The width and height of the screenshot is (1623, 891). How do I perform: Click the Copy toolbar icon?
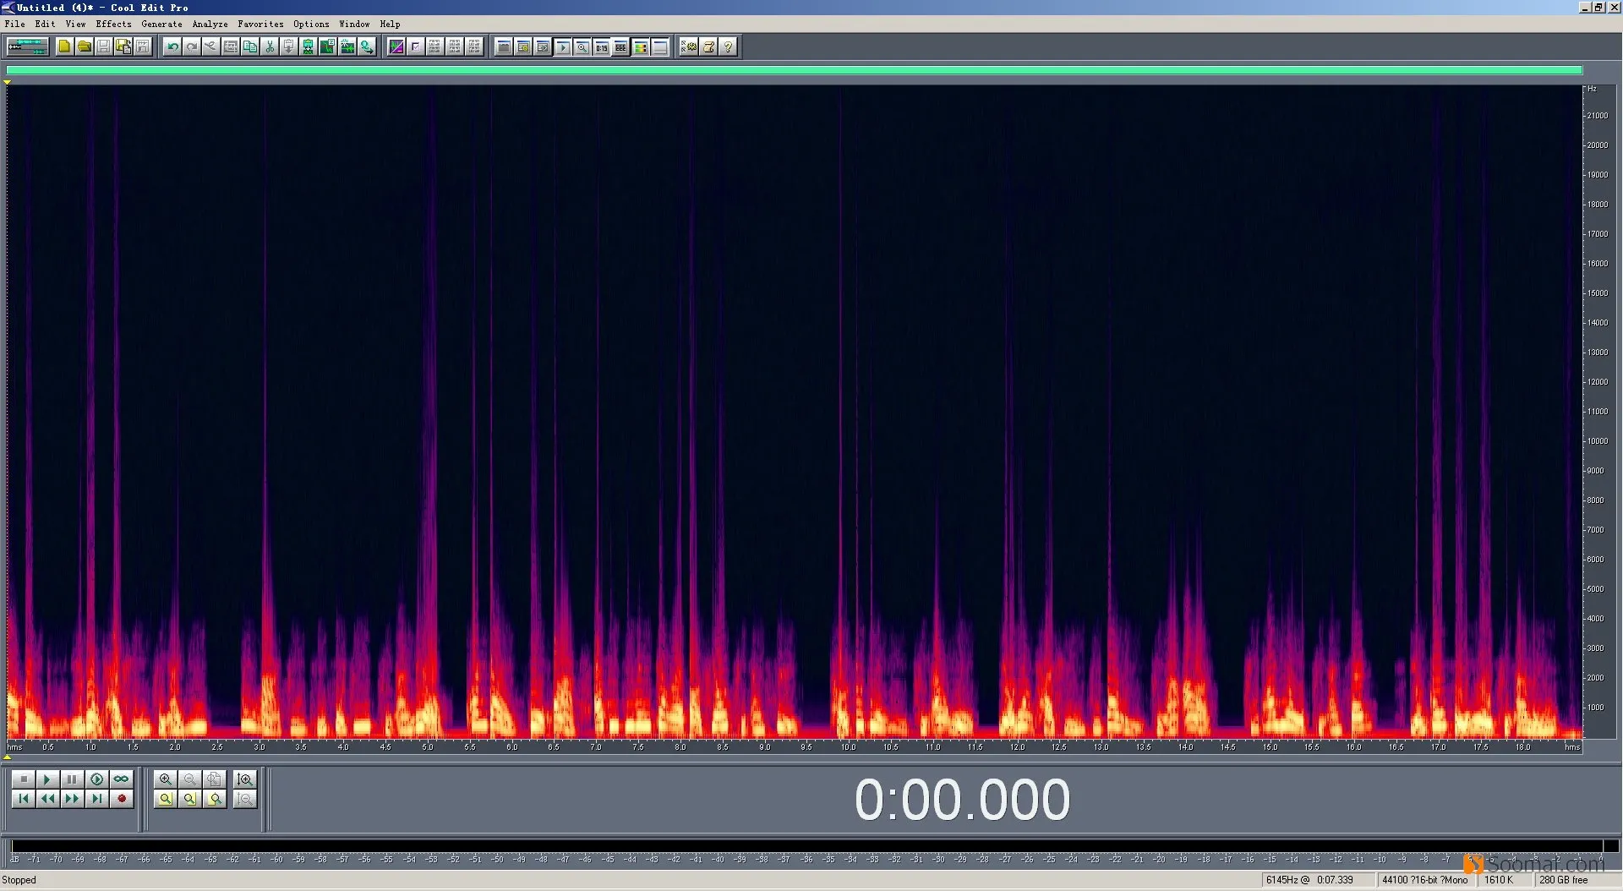pos(250,46)
